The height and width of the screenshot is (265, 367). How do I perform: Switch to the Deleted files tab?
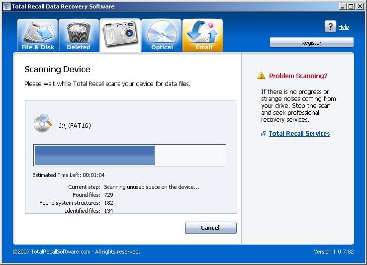[x=79, y=35]
